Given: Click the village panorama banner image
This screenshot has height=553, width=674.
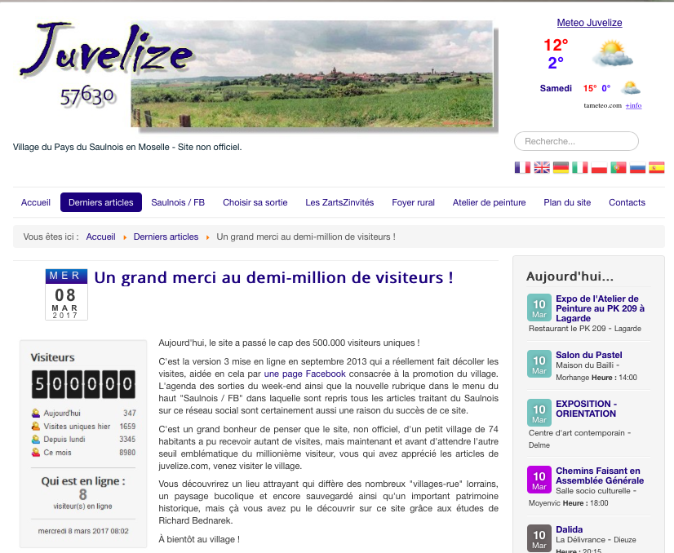Looking at the screenshot, I should click(312, 74).
